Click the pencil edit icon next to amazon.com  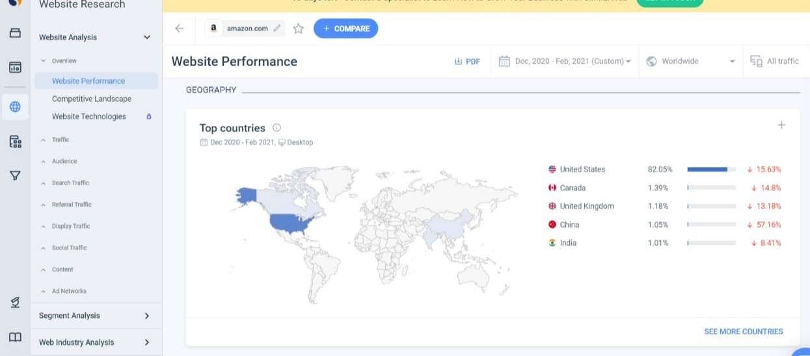(277, 28)
